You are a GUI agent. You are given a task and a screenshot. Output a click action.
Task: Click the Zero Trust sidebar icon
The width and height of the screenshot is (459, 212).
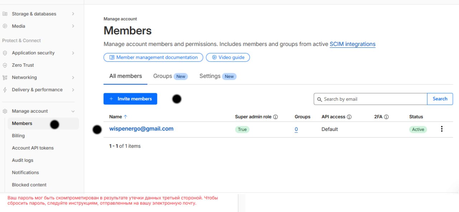5,65
